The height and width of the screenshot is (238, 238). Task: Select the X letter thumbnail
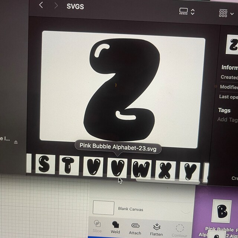[x=165, y=170]
